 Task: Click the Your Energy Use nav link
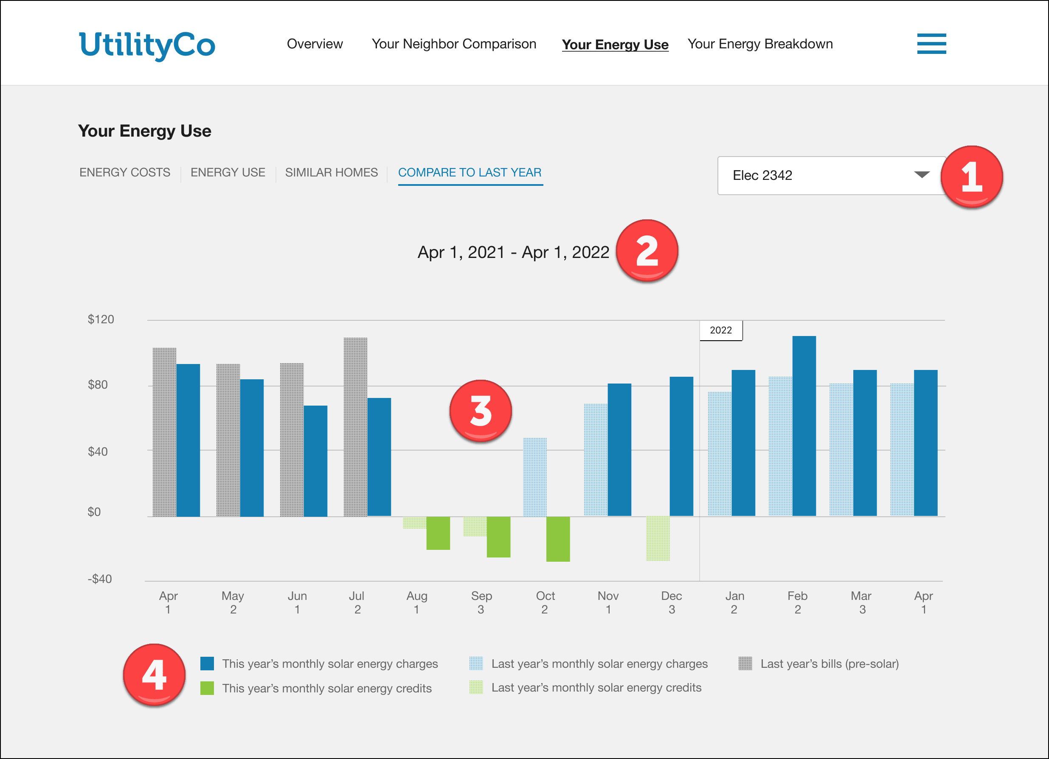point(615,45)
